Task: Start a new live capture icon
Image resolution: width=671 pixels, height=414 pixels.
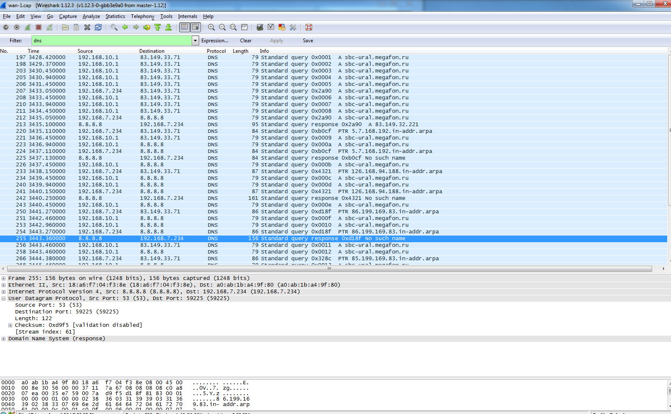Action: [x=28, y=27]
